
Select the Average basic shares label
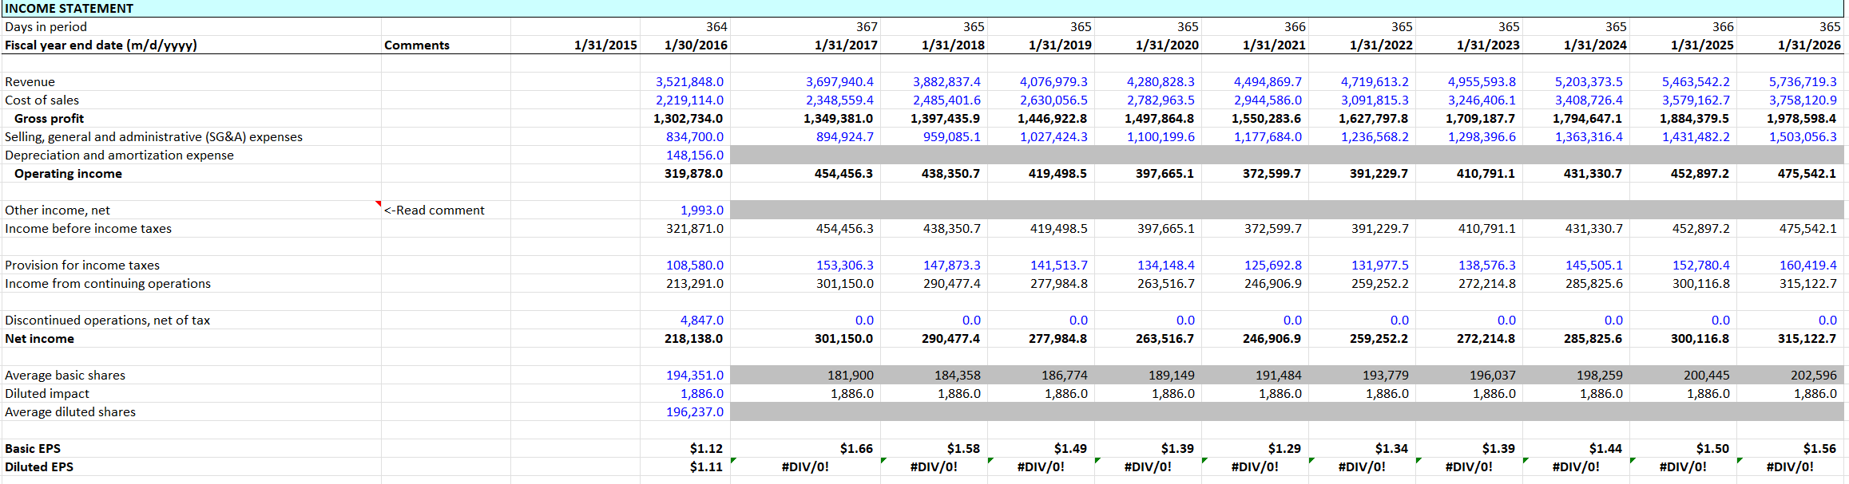[65, 375]
